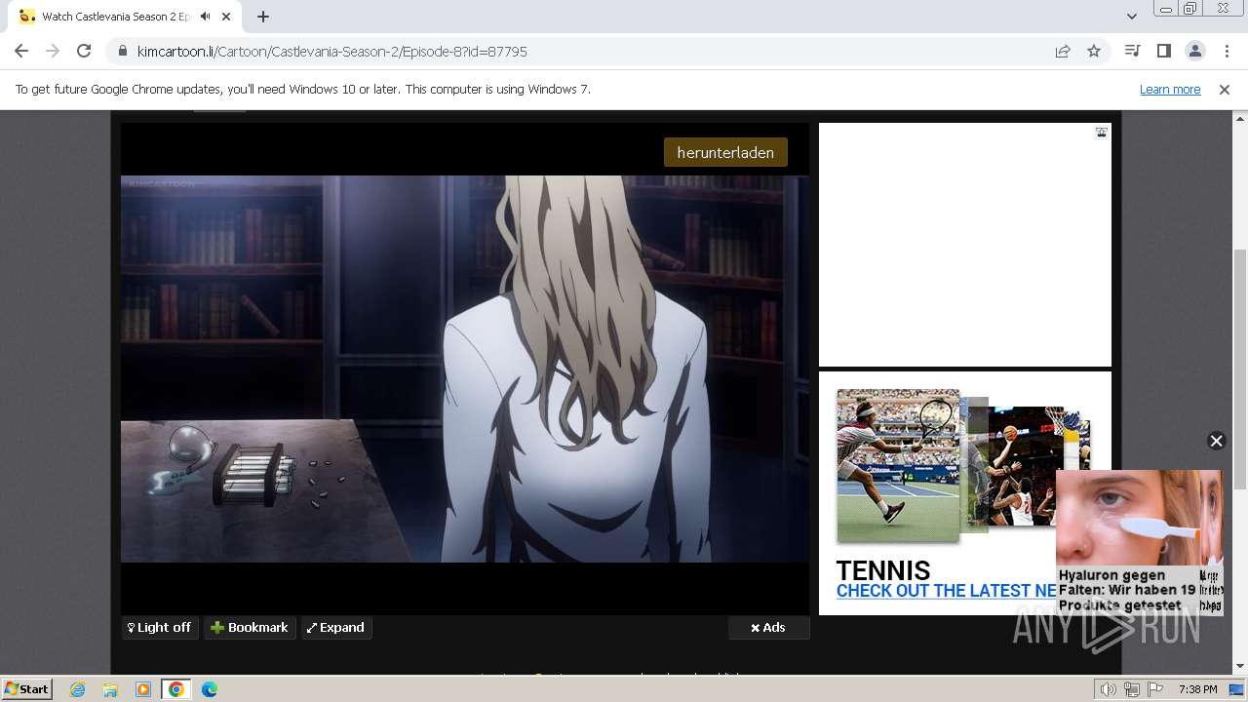Screen dimensions: 1248x702
Task: Open Chrome three-dot menu
Action: [1226, 51]
